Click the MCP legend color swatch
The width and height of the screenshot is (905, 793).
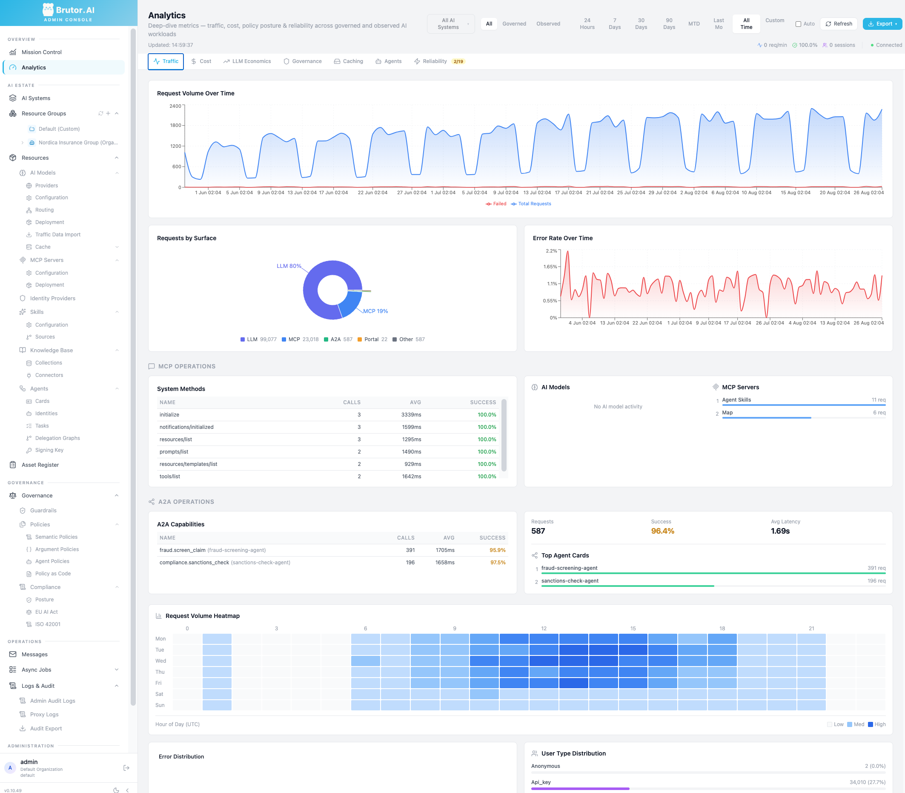284,339
